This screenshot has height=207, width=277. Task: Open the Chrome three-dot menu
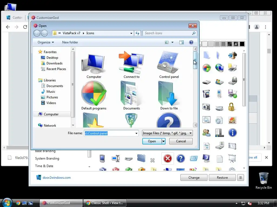click(266, 27)
